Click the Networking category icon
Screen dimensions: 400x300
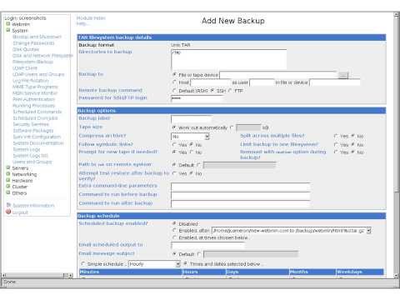coord(8,174)
